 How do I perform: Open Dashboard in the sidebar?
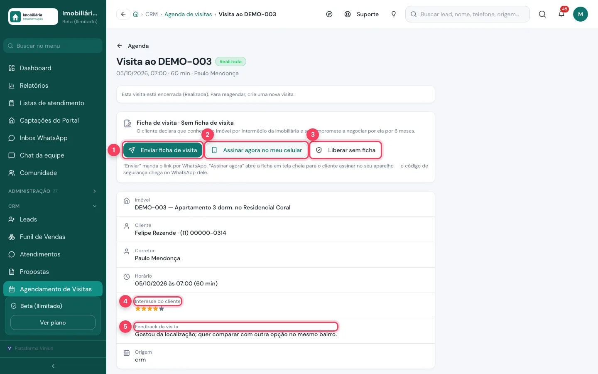(x=53, y=68)
